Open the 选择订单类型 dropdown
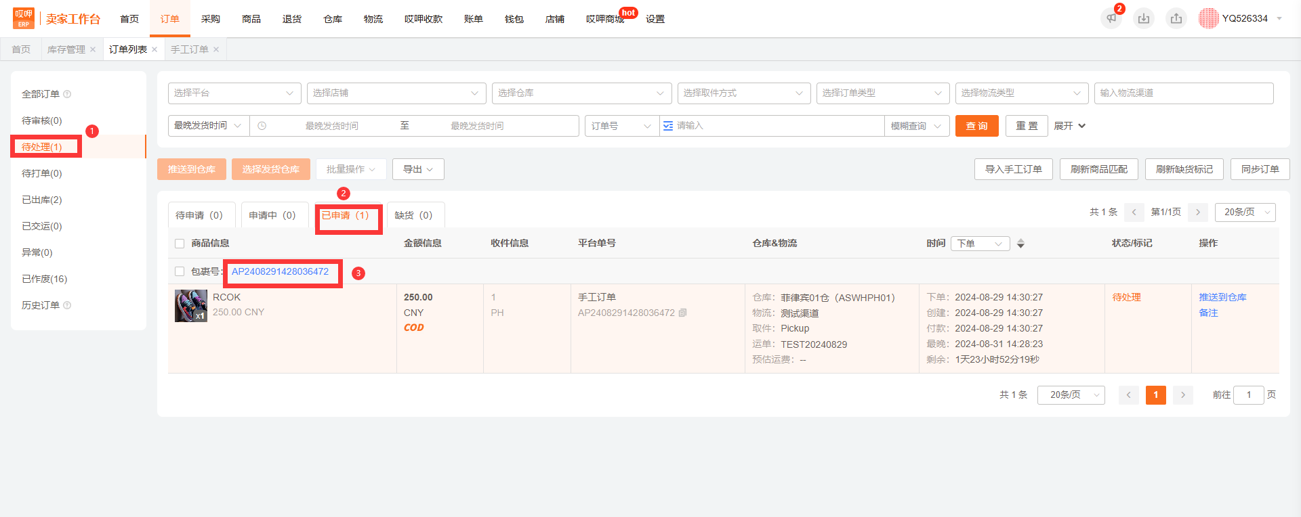 [883, 93]
